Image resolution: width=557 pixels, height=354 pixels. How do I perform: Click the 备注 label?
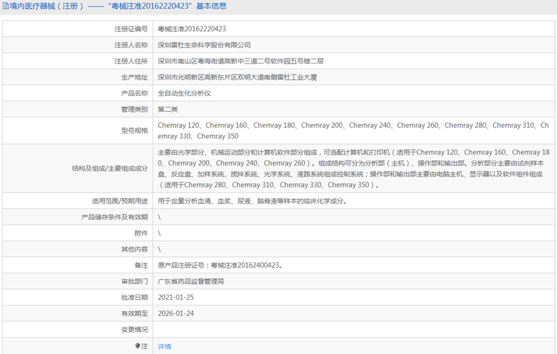click(x=141, y=265)
